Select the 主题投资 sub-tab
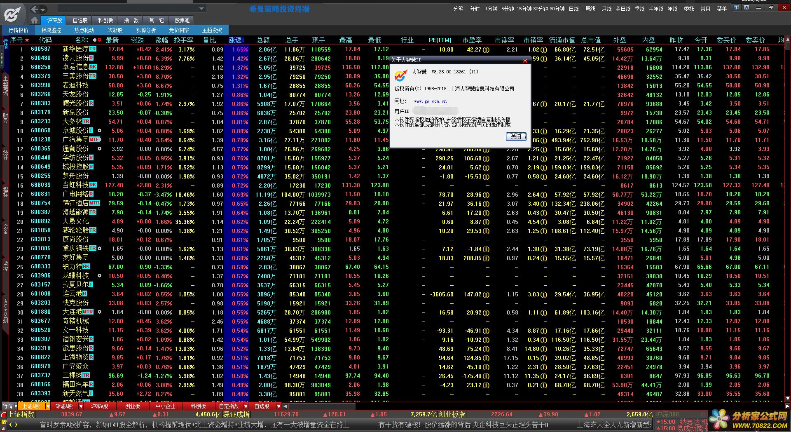 click(212, 30)
